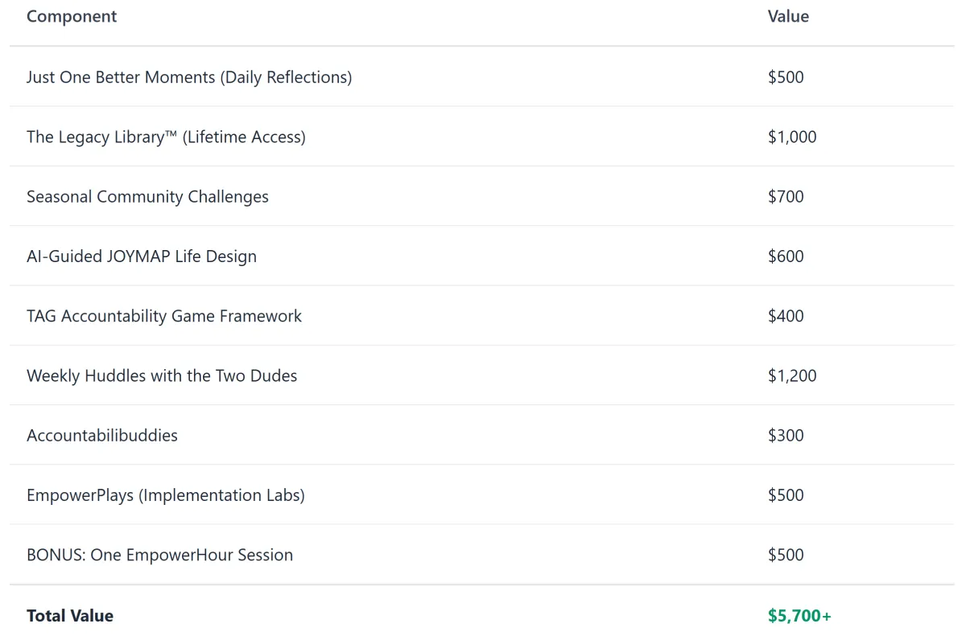This screenshot has height=644, width=966.
Task: Select the Accountabilibuddies row
Action: 482,435
